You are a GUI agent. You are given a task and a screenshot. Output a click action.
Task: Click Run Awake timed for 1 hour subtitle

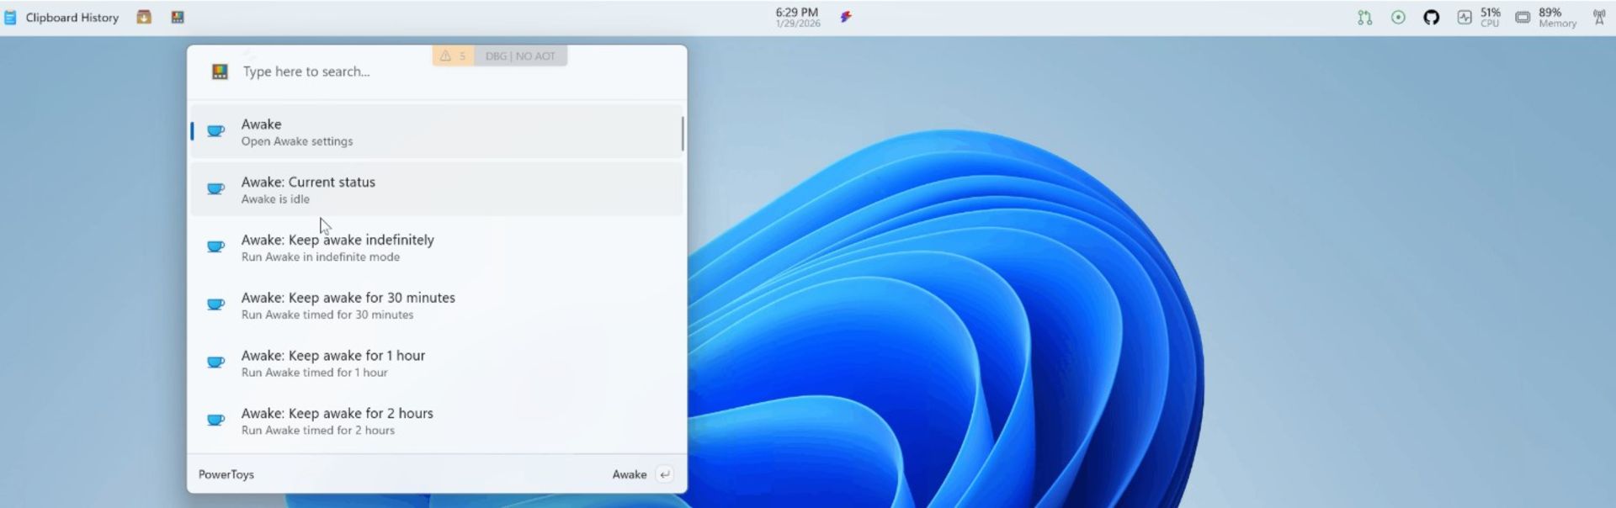tap(315, 373)
